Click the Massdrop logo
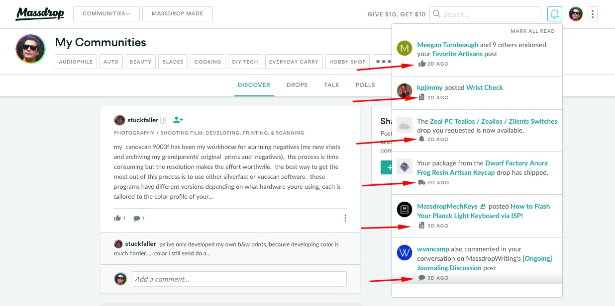 (40, 13)
